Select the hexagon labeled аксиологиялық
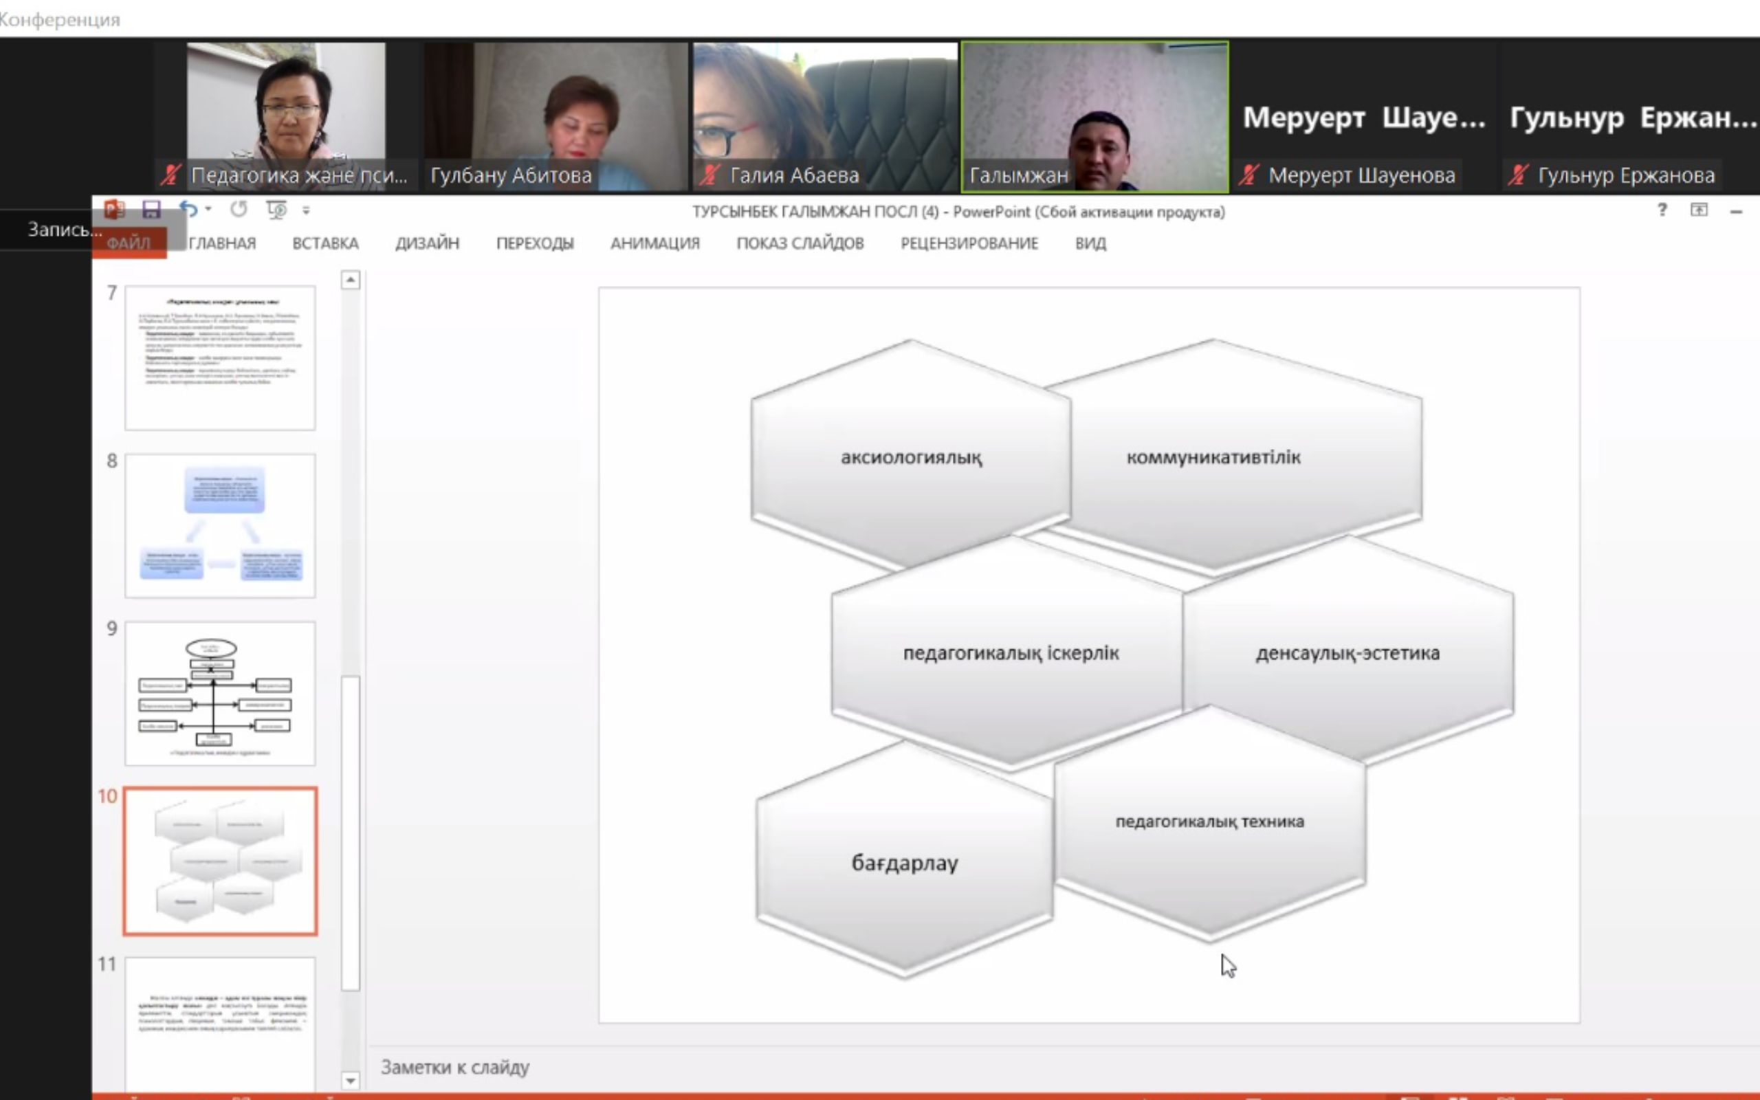The image size is (1760, 1100). point(910,458)
